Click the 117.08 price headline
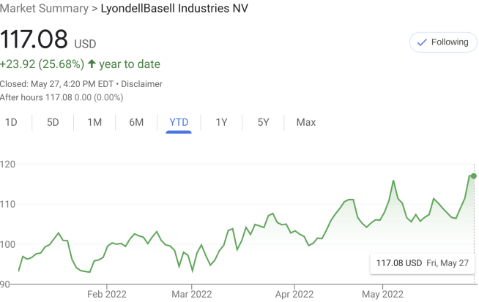The image size is (479, 302). coord(34,39)
